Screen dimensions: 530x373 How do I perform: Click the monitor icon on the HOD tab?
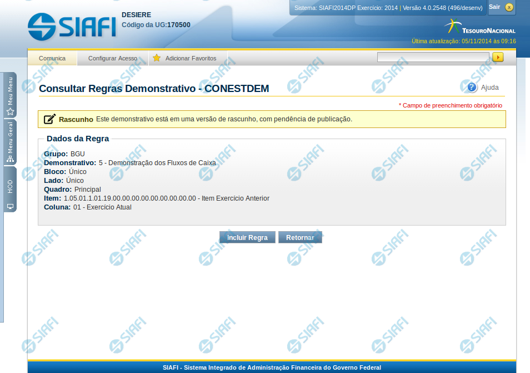pyautogui.click(x=10, y=206)
